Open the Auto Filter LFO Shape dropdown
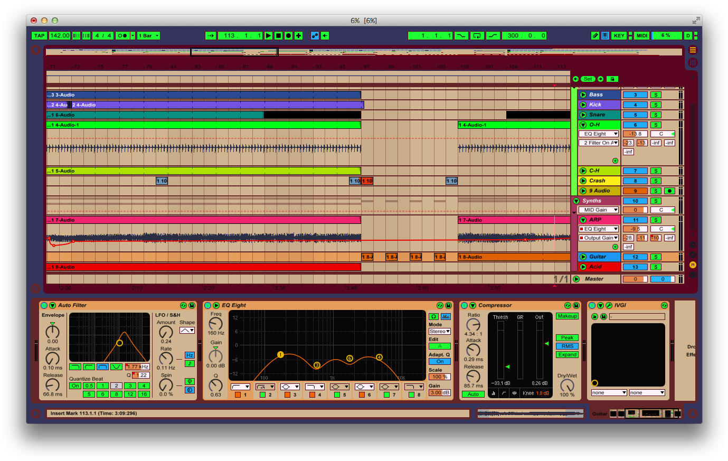Viewport: 728px width, 461px height. click(187, 331)
